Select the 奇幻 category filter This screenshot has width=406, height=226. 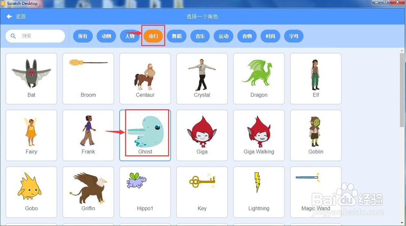pos(153,36)
